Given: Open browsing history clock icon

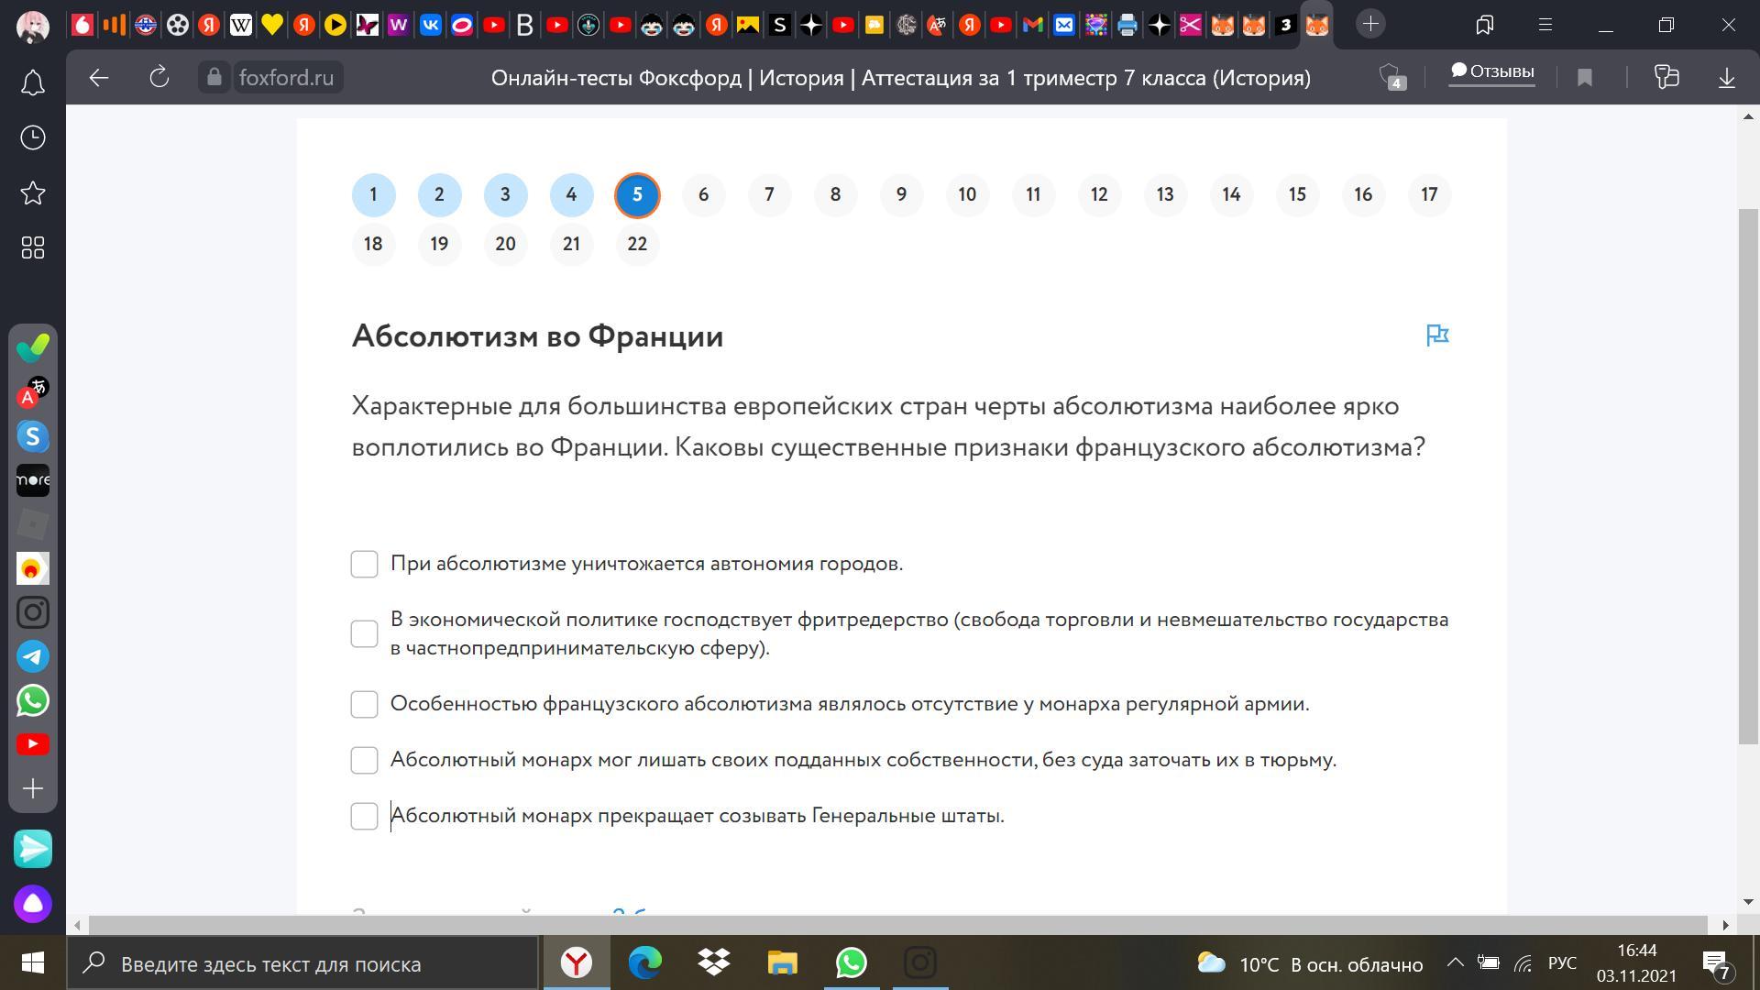Looking at the screenshot, I should [33, 137].
